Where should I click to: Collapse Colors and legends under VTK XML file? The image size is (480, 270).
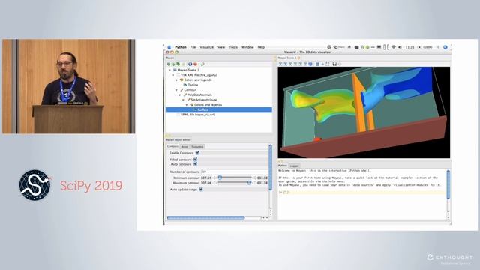[177, 80]
